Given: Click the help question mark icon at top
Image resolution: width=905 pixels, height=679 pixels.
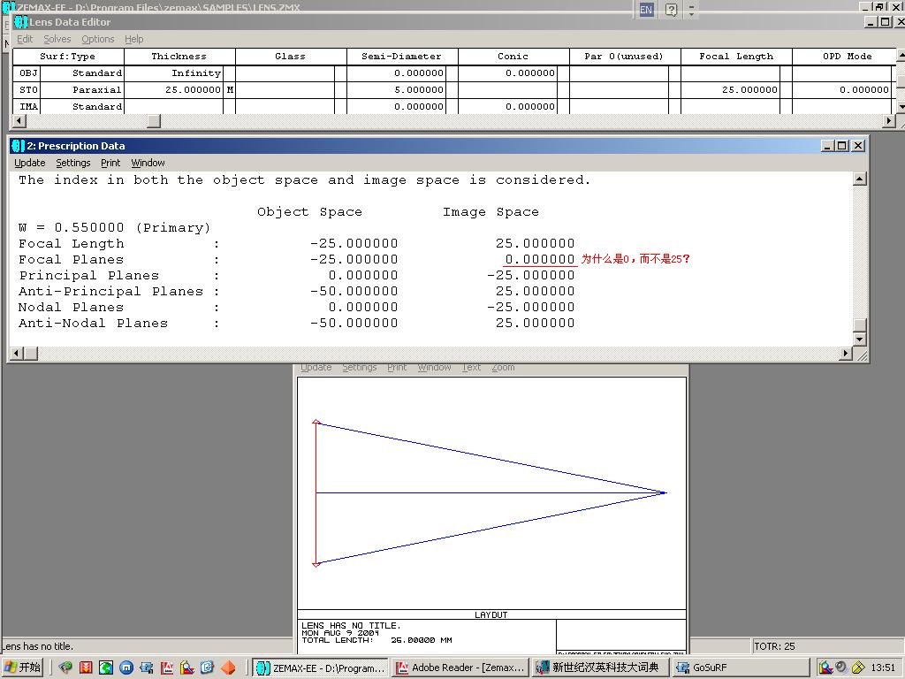Looking at the screenshot, I should [671, 9].
